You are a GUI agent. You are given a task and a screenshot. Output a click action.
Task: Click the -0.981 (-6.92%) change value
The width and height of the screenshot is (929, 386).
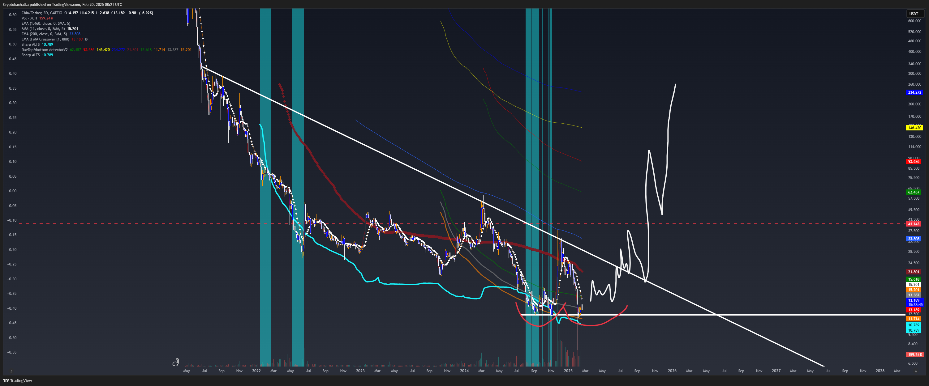tap(140, 13)
